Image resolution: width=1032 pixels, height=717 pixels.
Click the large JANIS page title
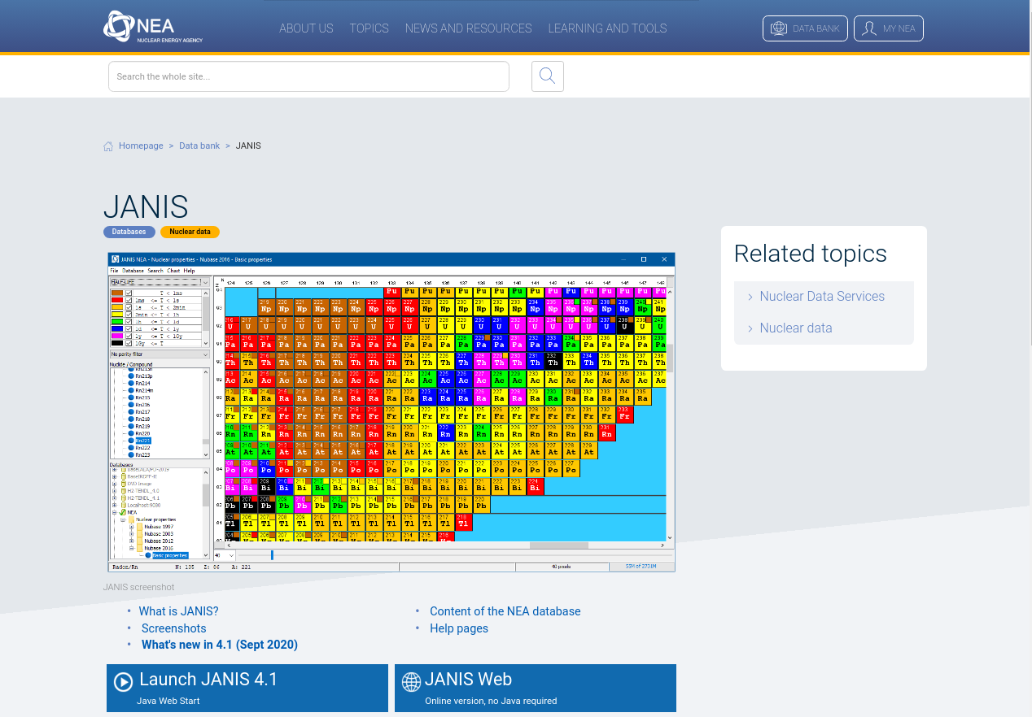coord(146,207)
